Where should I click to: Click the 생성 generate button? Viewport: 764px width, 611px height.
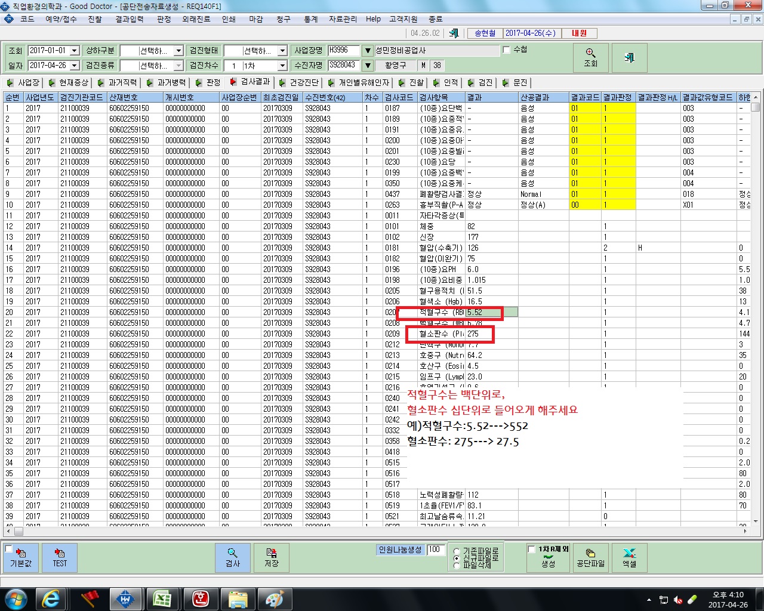(548, 563)
